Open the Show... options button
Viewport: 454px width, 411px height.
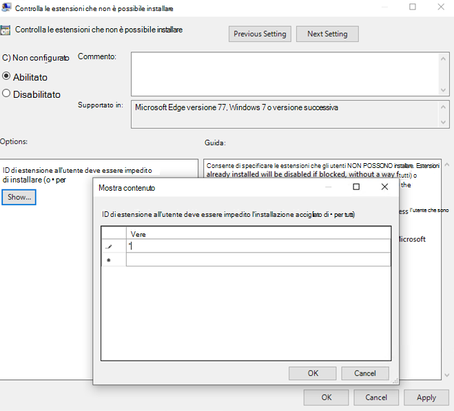point(19,197)
